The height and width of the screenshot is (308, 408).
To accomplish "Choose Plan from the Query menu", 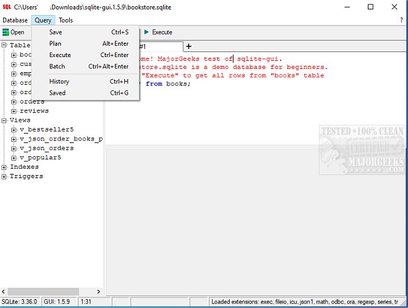I will (86, 44).
